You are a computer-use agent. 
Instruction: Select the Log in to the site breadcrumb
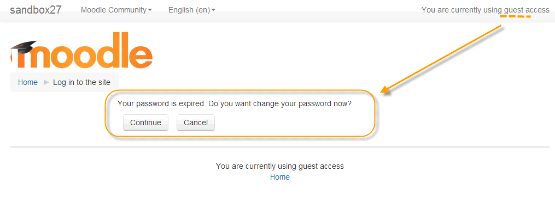pos(82,83)
